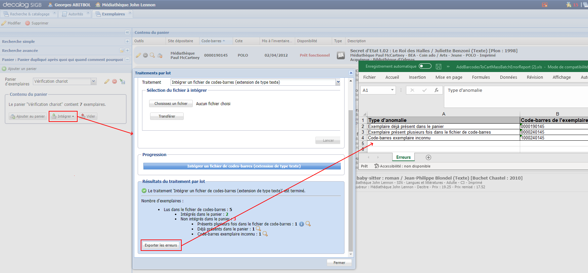Viewport: 588px width, 273px height.
Task: Click the red delete icon beside the cart dropdown
Action: [x=115, y=81]
